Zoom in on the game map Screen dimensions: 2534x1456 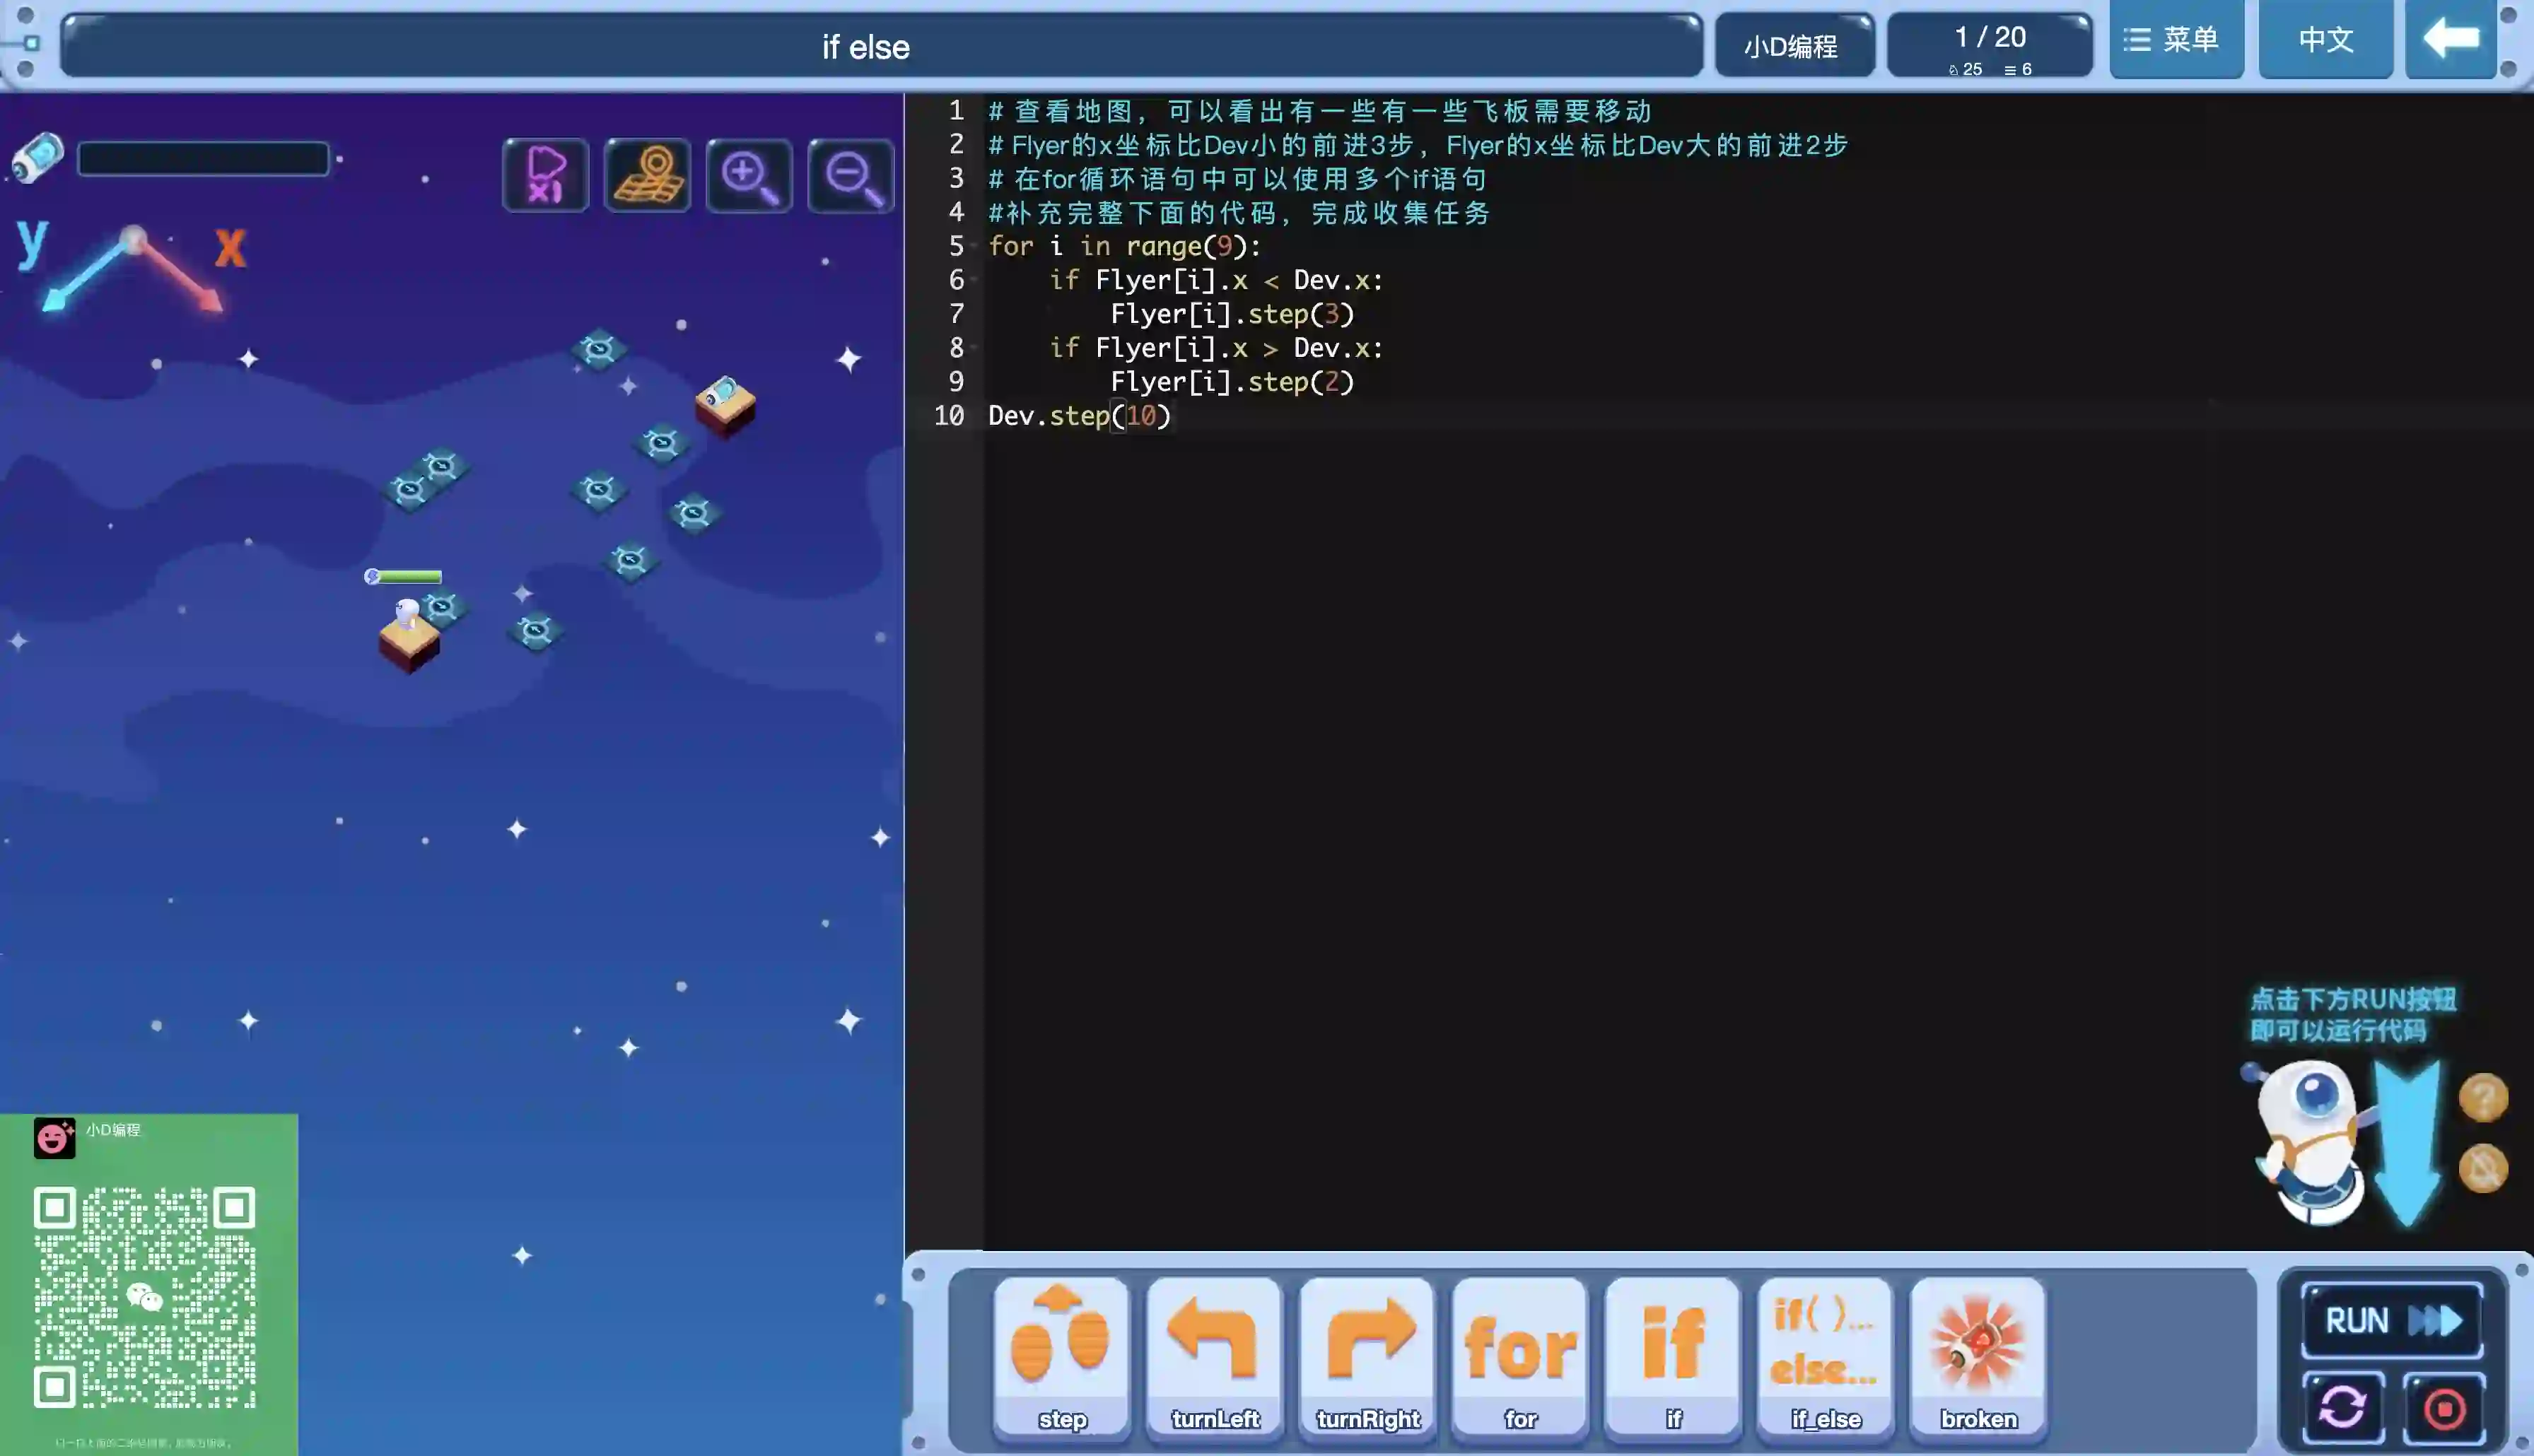pyautogui.click(x=749, y=176)
